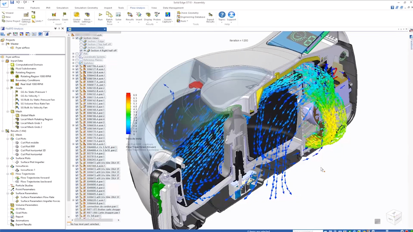Open the Results ribbon tool
The image size is (413, 232).
click(129, 17)
